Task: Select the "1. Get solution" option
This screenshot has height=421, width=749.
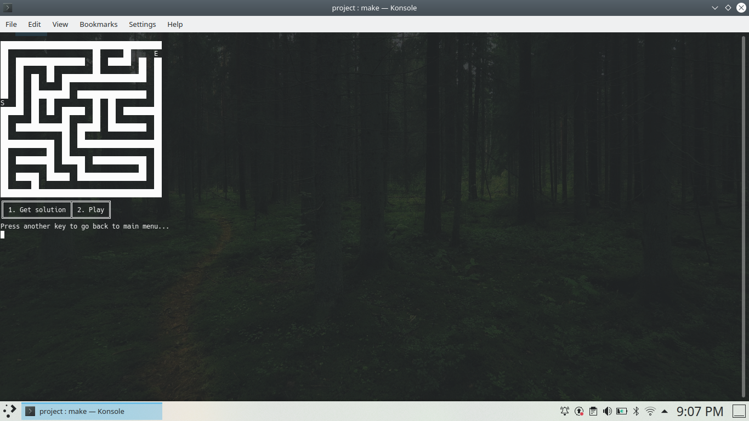Action: point(36,209)
